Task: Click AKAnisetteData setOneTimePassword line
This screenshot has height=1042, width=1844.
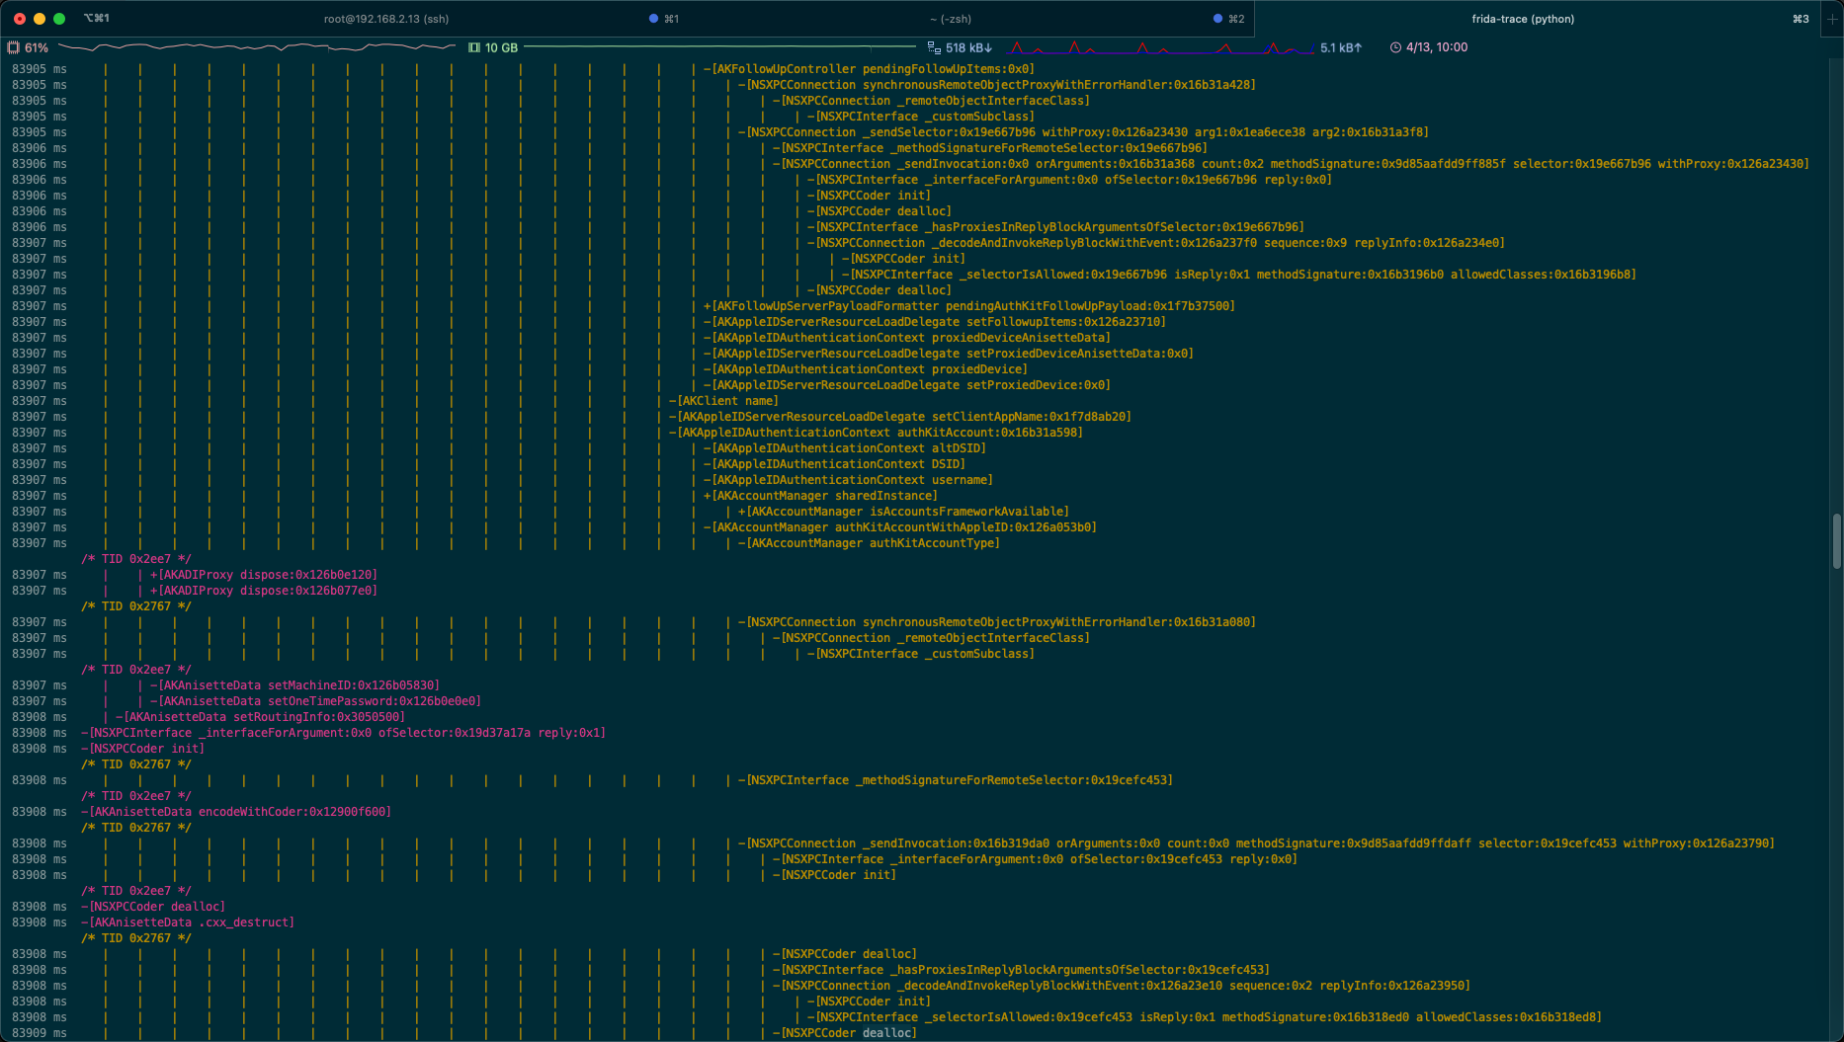Action: click(315, 701)
